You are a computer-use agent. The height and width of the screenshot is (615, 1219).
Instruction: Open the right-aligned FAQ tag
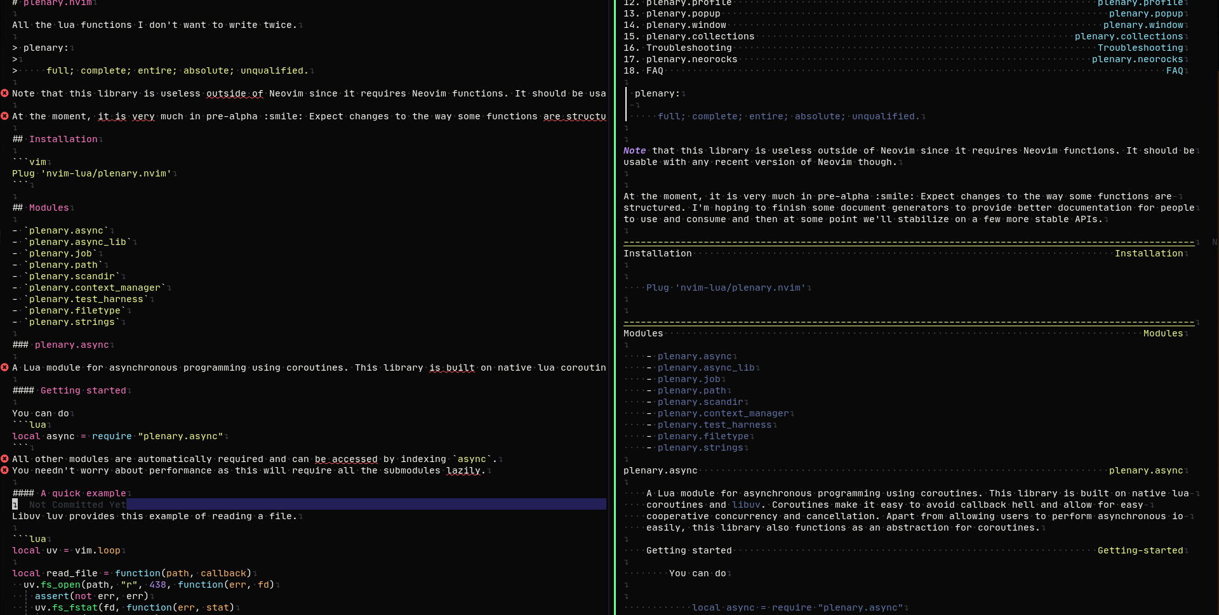coord(1175,70)
